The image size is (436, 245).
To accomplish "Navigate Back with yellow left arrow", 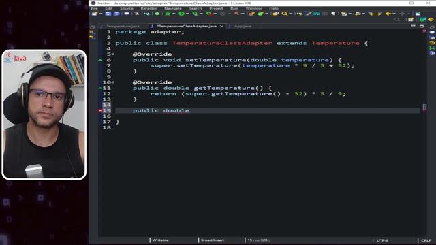I will [x=388, y=14].
